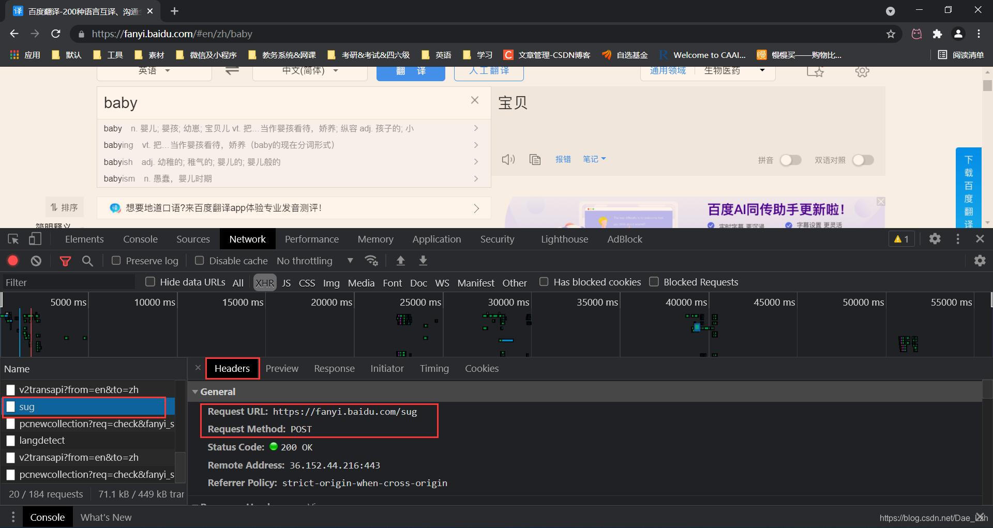Check Has blocked cookies
Viewport: 993px width, 528px height.
(x=544, y=282)
